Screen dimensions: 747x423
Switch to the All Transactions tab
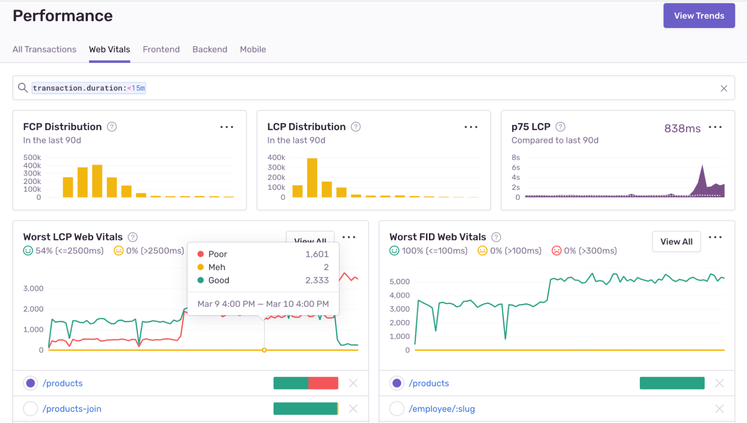click(44, 49)
